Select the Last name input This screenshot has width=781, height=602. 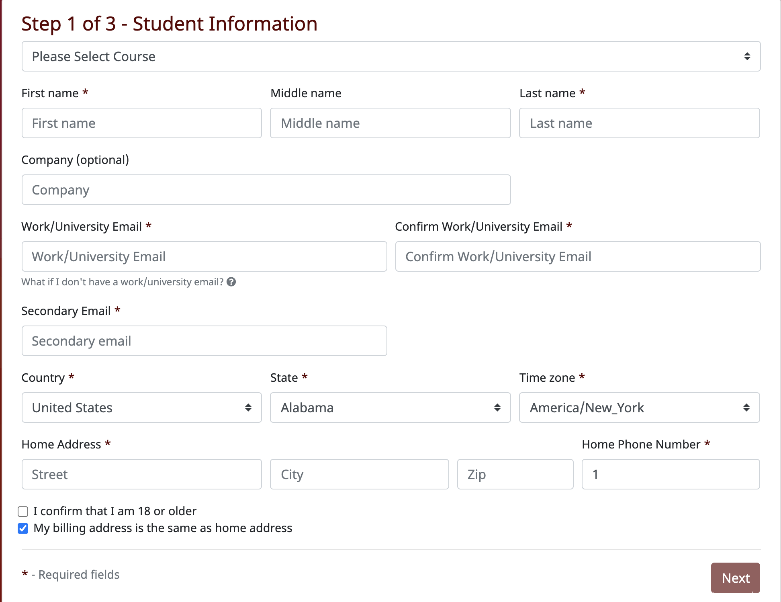point(639,123)
